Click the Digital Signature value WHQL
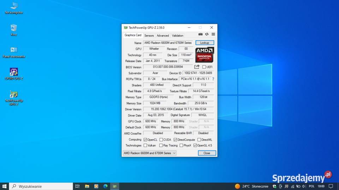 (203, 115)
